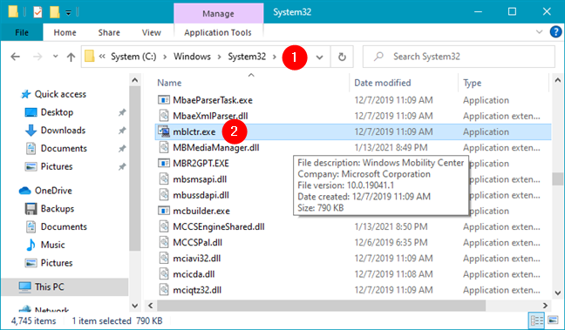Switch to the View ribbon tab
Image resolution: width=565 pixels, height=330 pixels.
pos(152,32)
